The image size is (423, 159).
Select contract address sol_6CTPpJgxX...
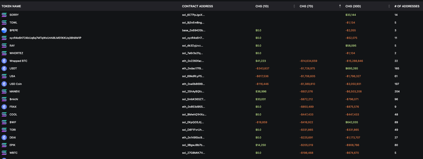point(193,15)
